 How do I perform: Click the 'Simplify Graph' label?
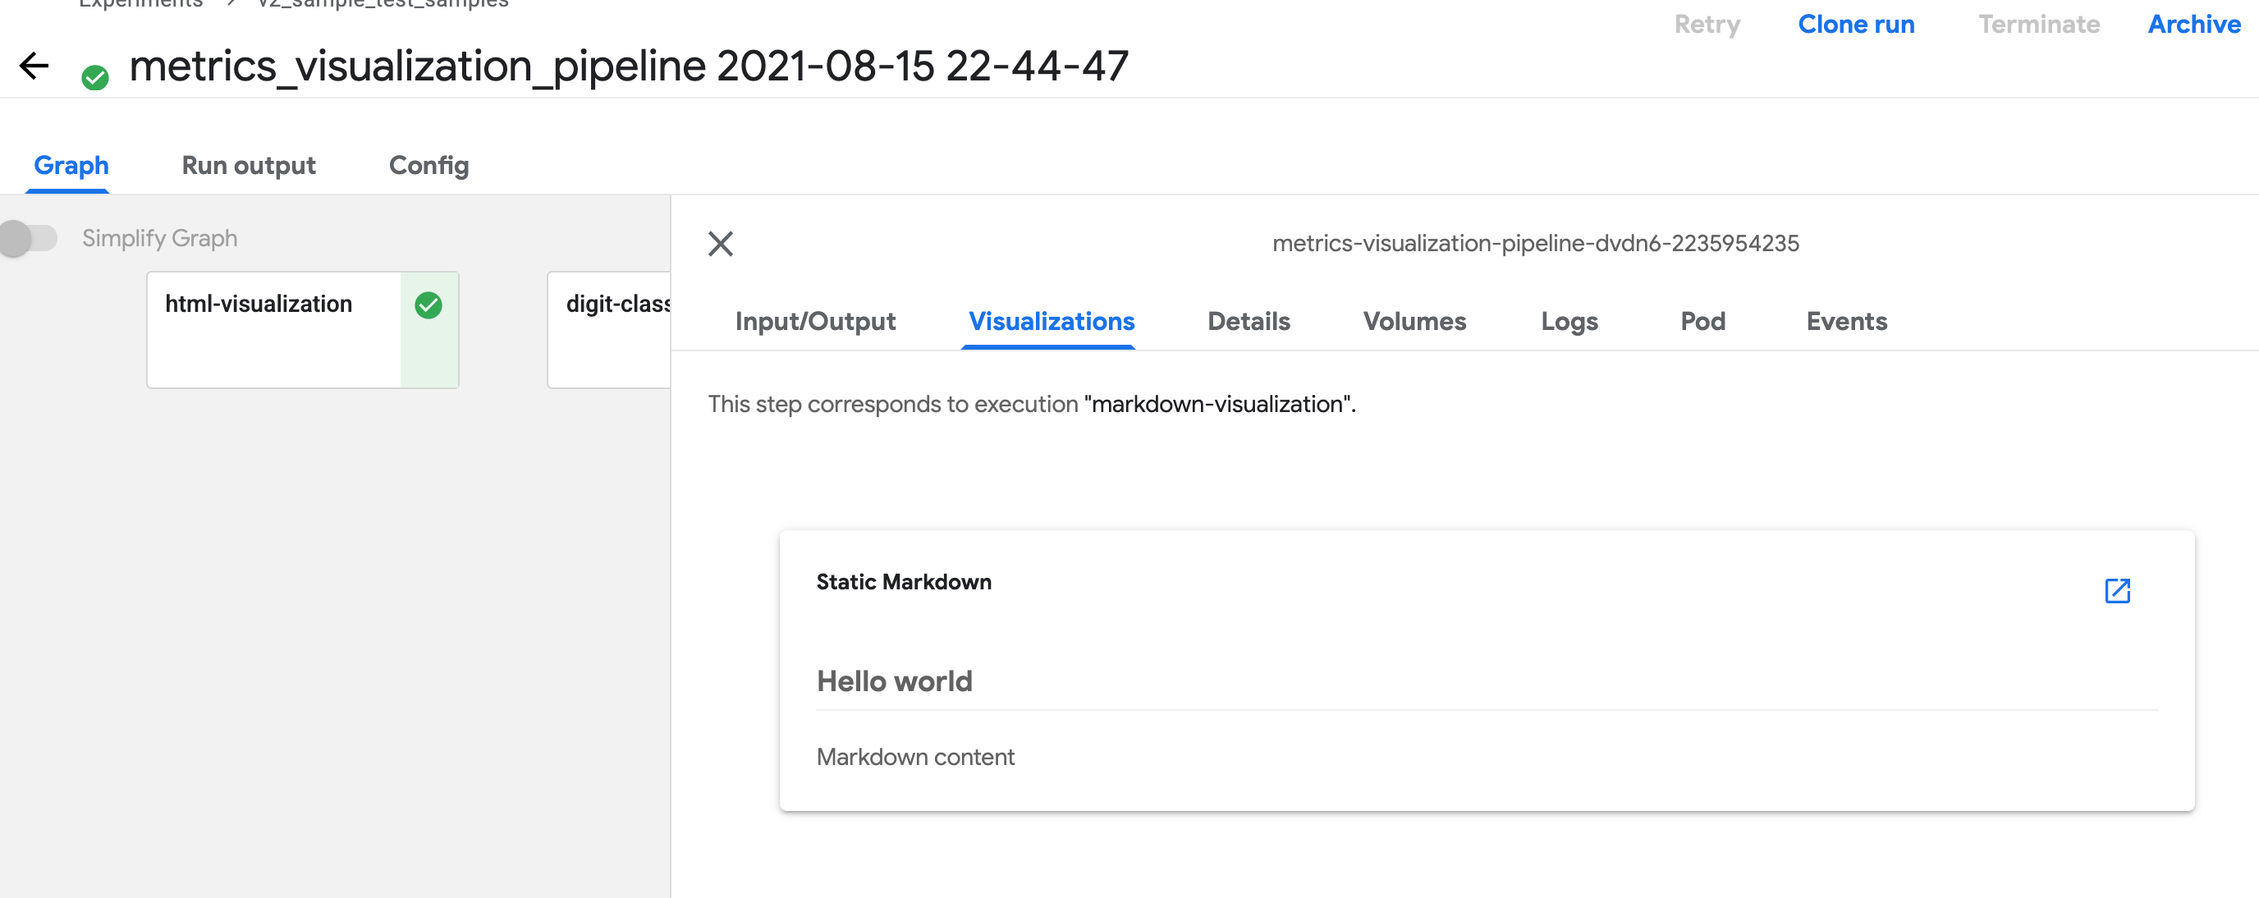159,239
